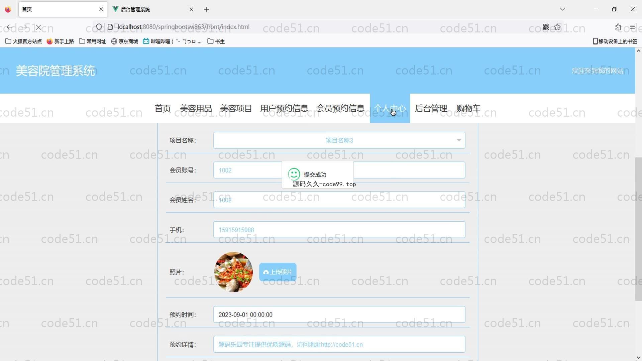Open a new browser tab

(206, 9)
